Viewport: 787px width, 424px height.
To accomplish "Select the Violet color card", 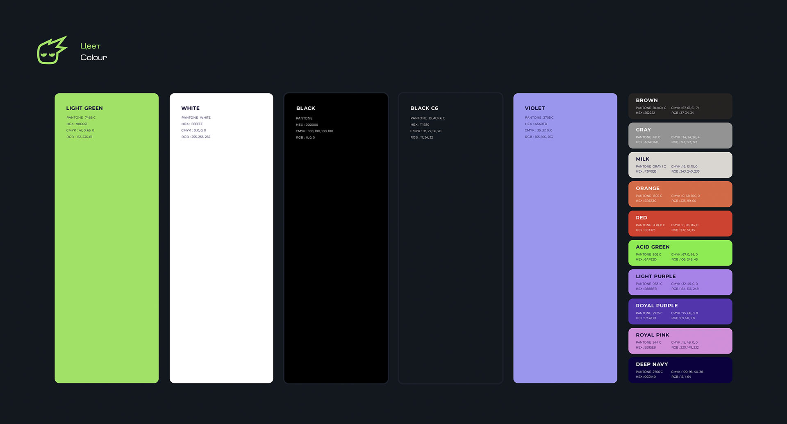I will [565, 238].
